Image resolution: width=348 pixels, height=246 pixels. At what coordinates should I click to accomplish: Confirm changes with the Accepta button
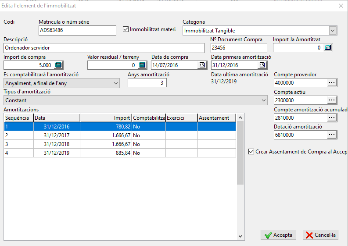tap(278, 235)
